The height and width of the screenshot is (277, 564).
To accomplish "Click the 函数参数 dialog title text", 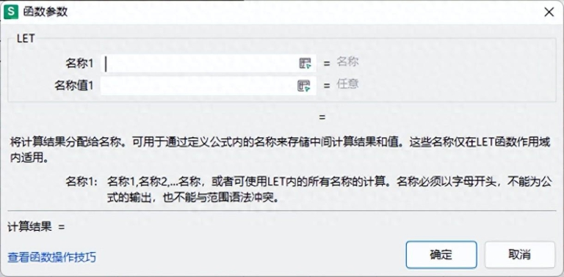I will click(46, 12).
